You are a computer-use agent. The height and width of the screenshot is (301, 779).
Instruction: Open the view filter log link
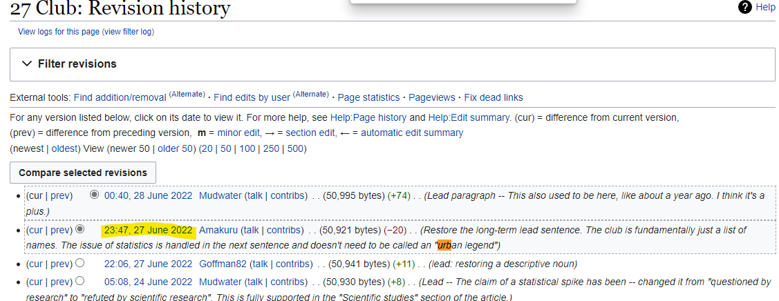pos(127,32)
